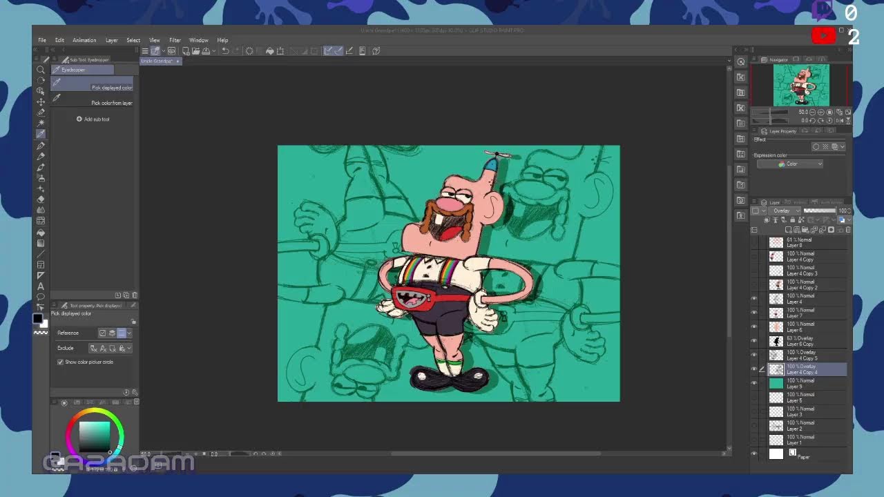The height and width of the screenshot is (497, 884).
Task: Click the layer opacity slider
Action: [x=820, y=211]
